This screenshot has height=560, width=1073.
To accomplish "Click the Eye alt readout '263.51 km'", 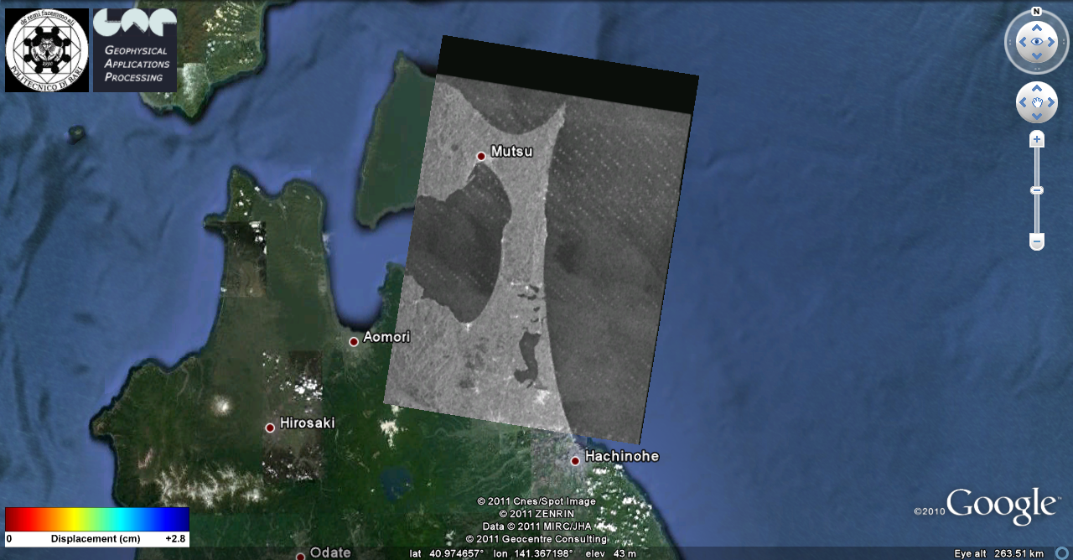I will [1019, 554].
